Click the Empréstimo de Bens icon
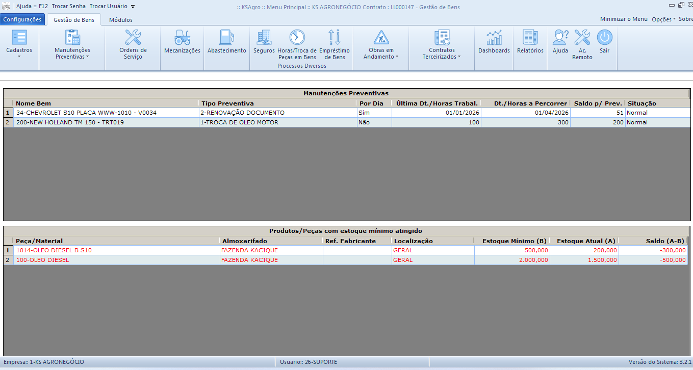The width and height of the screenshot is (693, 370). pyautogui.click(x=334, y=38)
